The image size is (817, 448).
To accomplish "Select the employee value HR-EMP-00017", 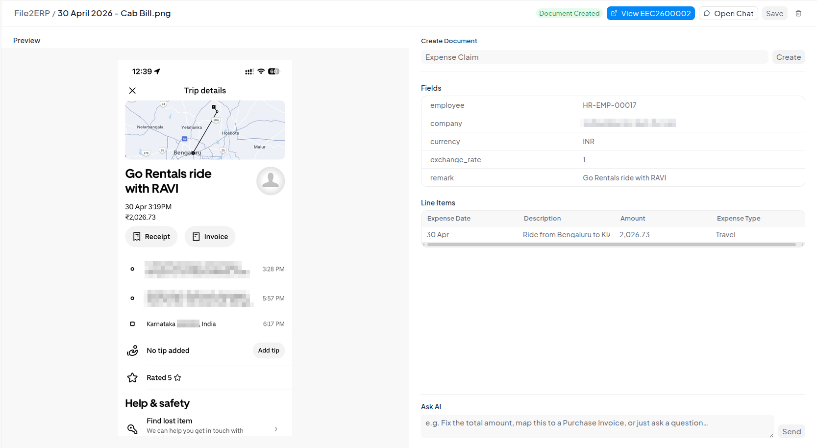I will [609, 105].
